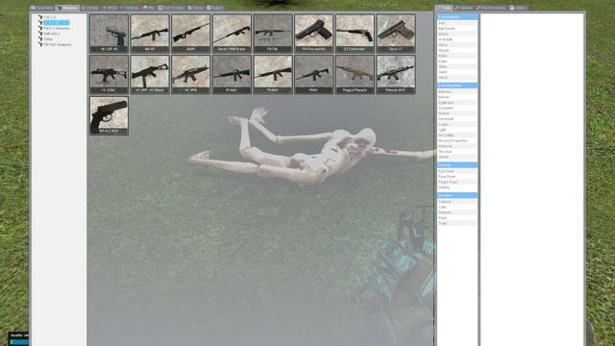This screenshot has height=346, width=615.
Task: Select the Remover tool
Action: [457, 146]
